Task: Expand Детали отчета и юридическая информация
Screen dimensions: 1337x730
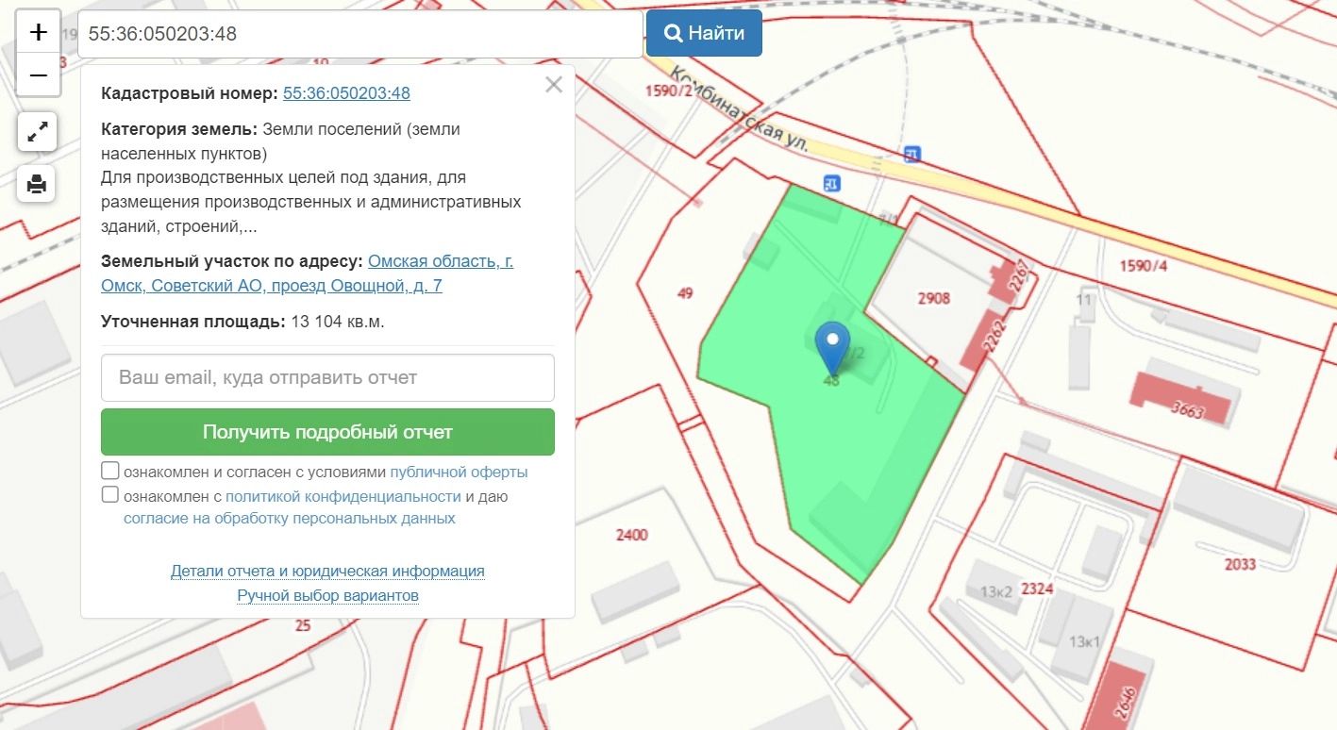Action: tap(327, 571)
